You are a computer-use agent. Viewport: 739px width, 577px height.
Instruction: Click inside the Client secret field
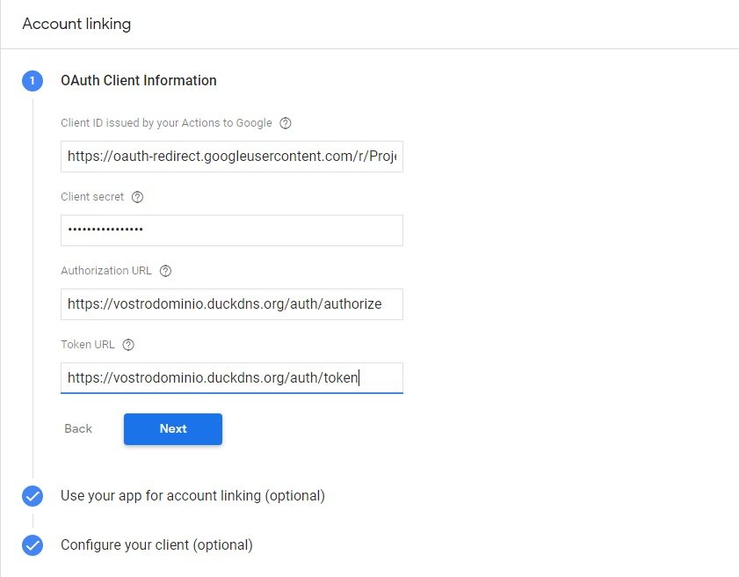pyautogui.click(x=231, y=230)
